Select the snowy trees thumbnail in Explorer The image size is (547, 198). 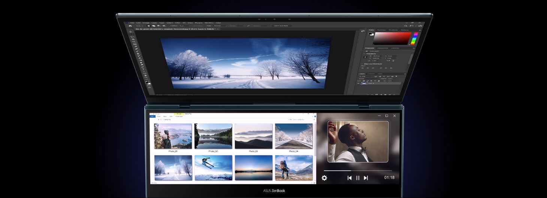tap(173, 168)
